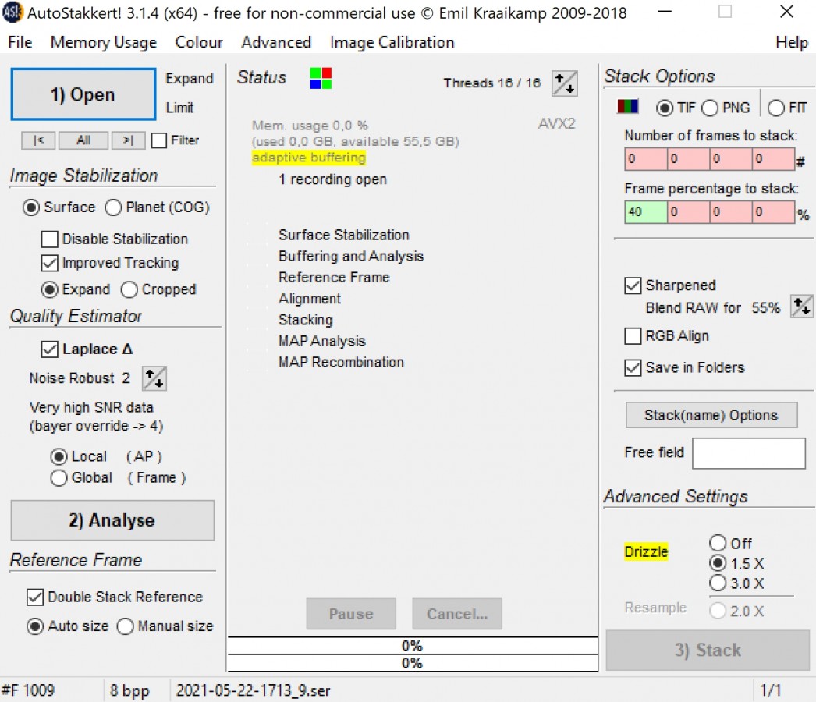Viewport: 816px width, 702px height.
Task: Choose PNG output format
Action: [x=710, y=108]
